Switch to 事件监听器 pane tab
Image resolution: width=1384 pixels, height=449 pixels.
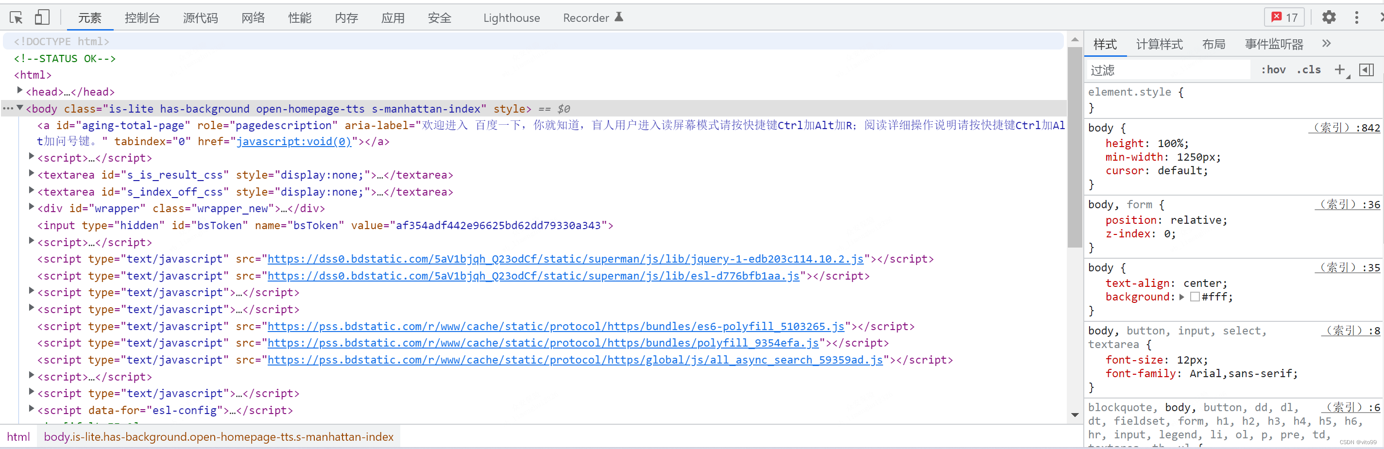click(1274, 44)
